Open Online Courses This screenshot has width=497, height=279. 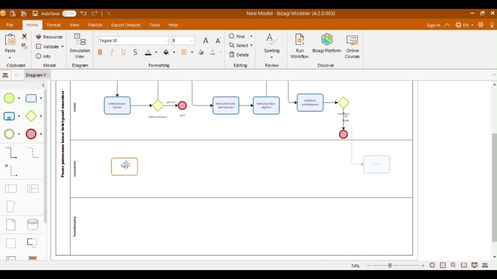click(353, 46)
